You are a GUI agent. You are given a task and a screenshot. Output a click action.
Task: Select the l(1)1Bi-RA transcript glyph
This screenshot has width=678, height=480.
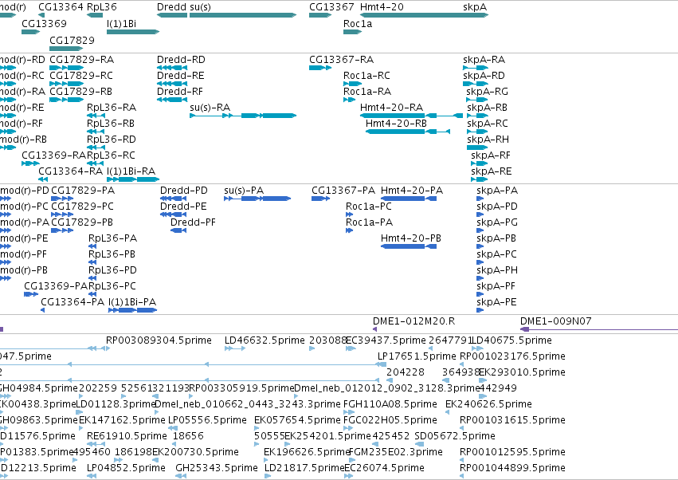[133, 179]
